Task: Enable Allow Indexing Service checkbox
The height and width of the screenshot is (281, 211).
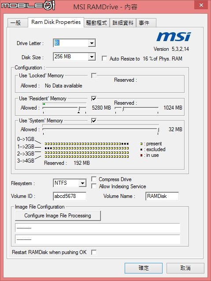Action: pyautogui.click(x=94, y=186)
